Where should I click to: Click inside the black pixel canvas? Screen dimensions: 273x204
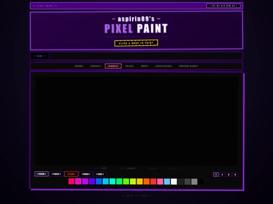136,121
